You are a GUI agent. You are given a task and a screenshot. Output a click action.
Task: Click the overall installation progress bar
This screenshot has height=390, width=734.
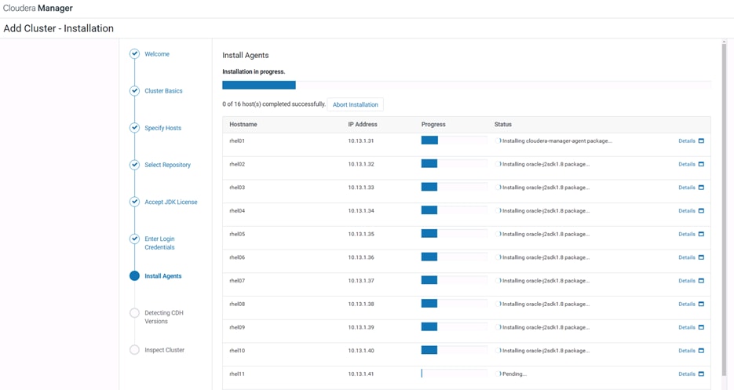tap(467, 85)
